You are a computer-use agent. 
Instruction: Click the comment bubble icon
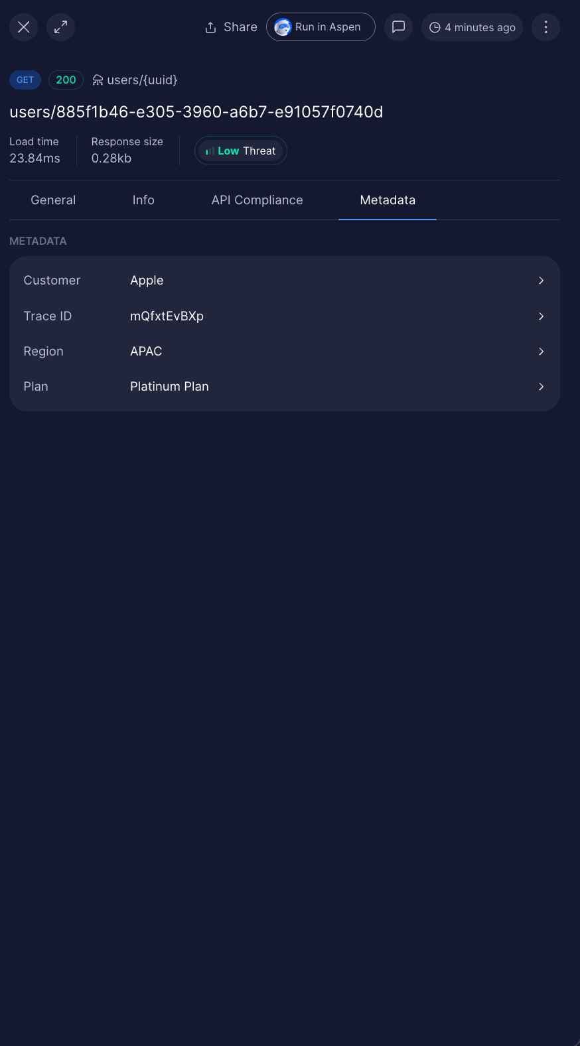click(x=398, y=27)
